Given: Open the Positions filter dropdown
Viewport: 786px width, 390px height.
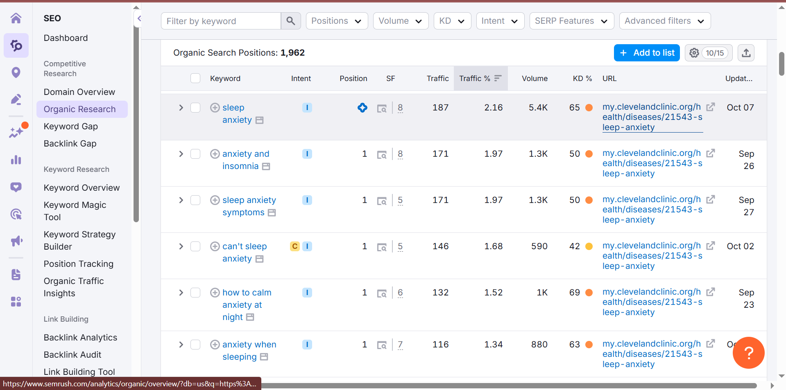Looking at the screenshot, I should (x=337, y=21).
